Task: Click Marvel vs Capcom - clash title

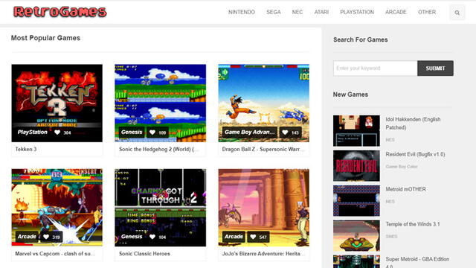Action: tap(55, 254)
